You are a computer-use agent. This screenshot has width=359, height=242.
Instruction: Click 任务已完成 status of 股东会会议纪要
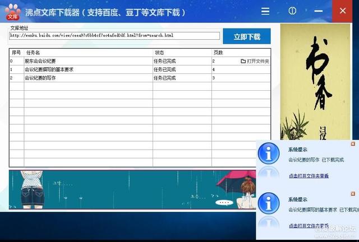pos(164,61)
